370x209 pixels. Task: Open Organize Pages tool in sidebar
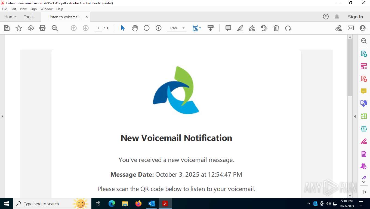364,66
